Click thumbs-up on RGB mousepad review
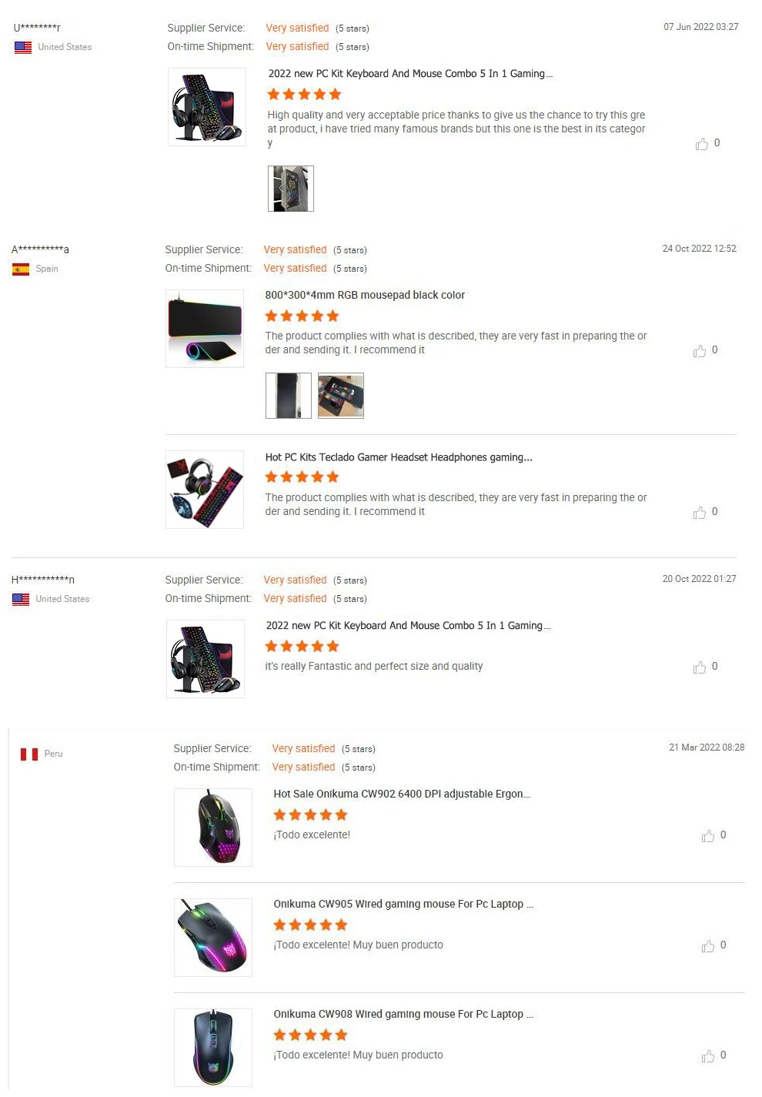This screenshot has height=1097, width=762. (699, 351)
